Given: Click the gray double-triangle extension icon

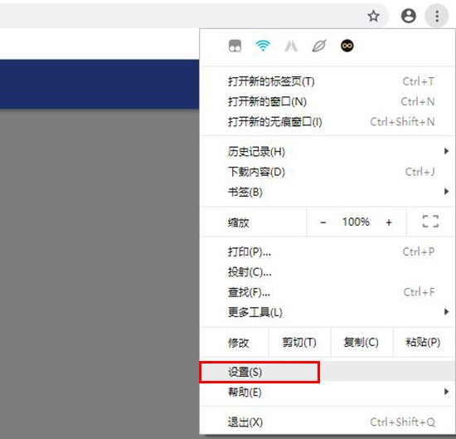Looking at the screenshot, I should click(291, 46).
